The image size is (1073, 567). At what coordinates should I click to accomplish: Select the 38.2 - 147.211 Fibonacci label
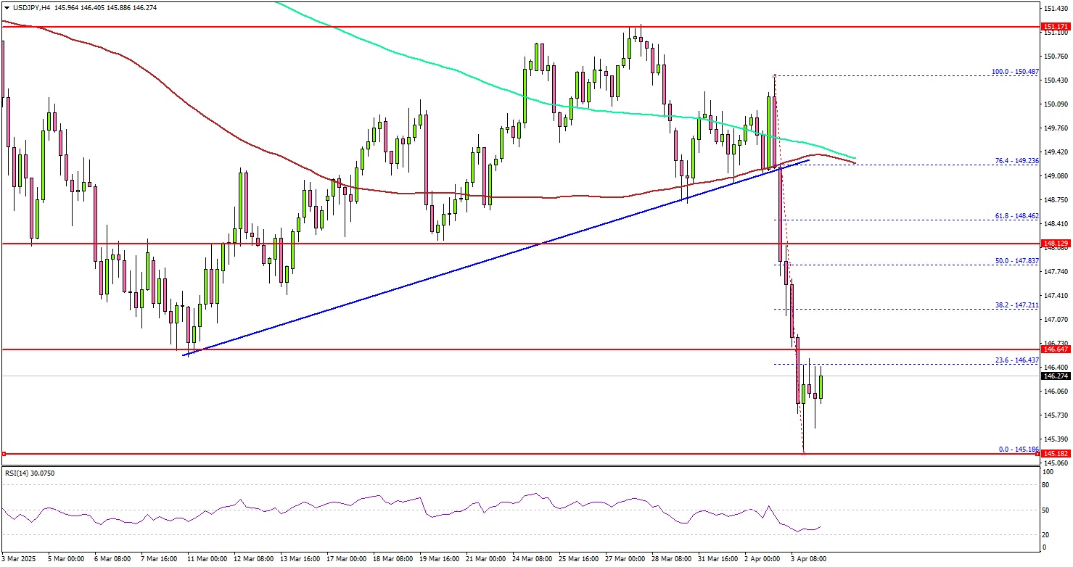click(x=1017, y=305)
